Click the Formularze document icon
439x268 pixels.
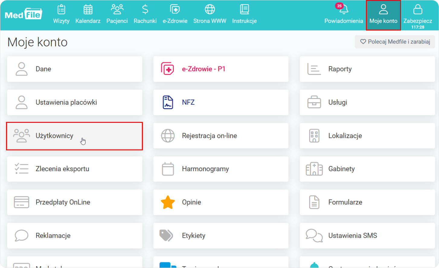314,202
